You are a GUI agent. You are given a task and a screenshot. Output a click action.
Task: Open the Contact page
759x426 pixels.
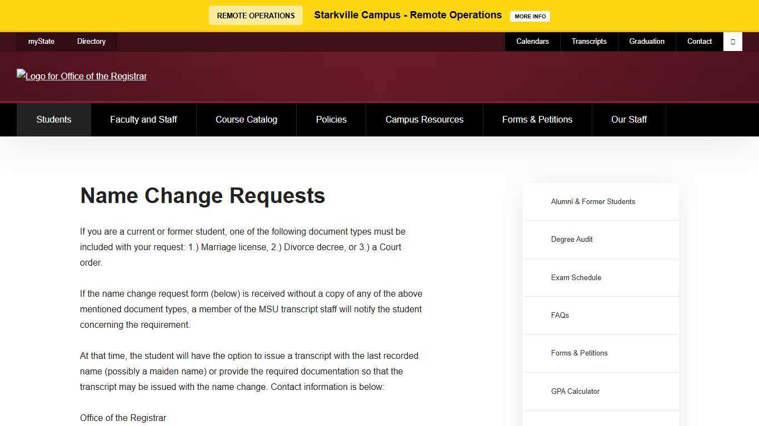coord(699,42)
